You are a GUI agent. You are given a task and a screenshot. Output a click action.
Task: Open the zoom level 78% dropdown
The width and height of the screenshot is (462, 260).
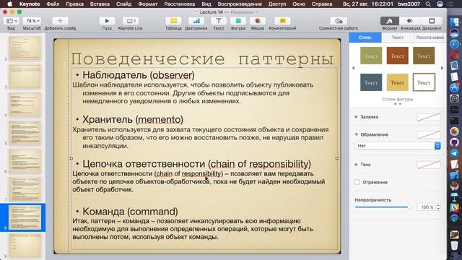(32, 21)
